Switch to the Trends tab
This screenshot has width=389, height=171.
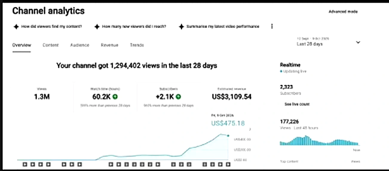click(x=137, y=45)
